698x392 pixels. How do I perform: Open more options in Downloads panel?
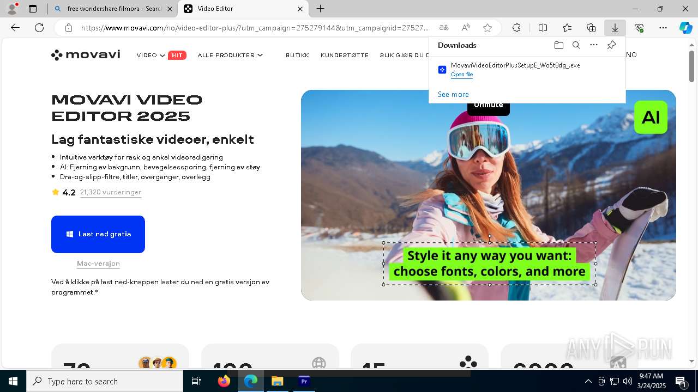[594, 45]
